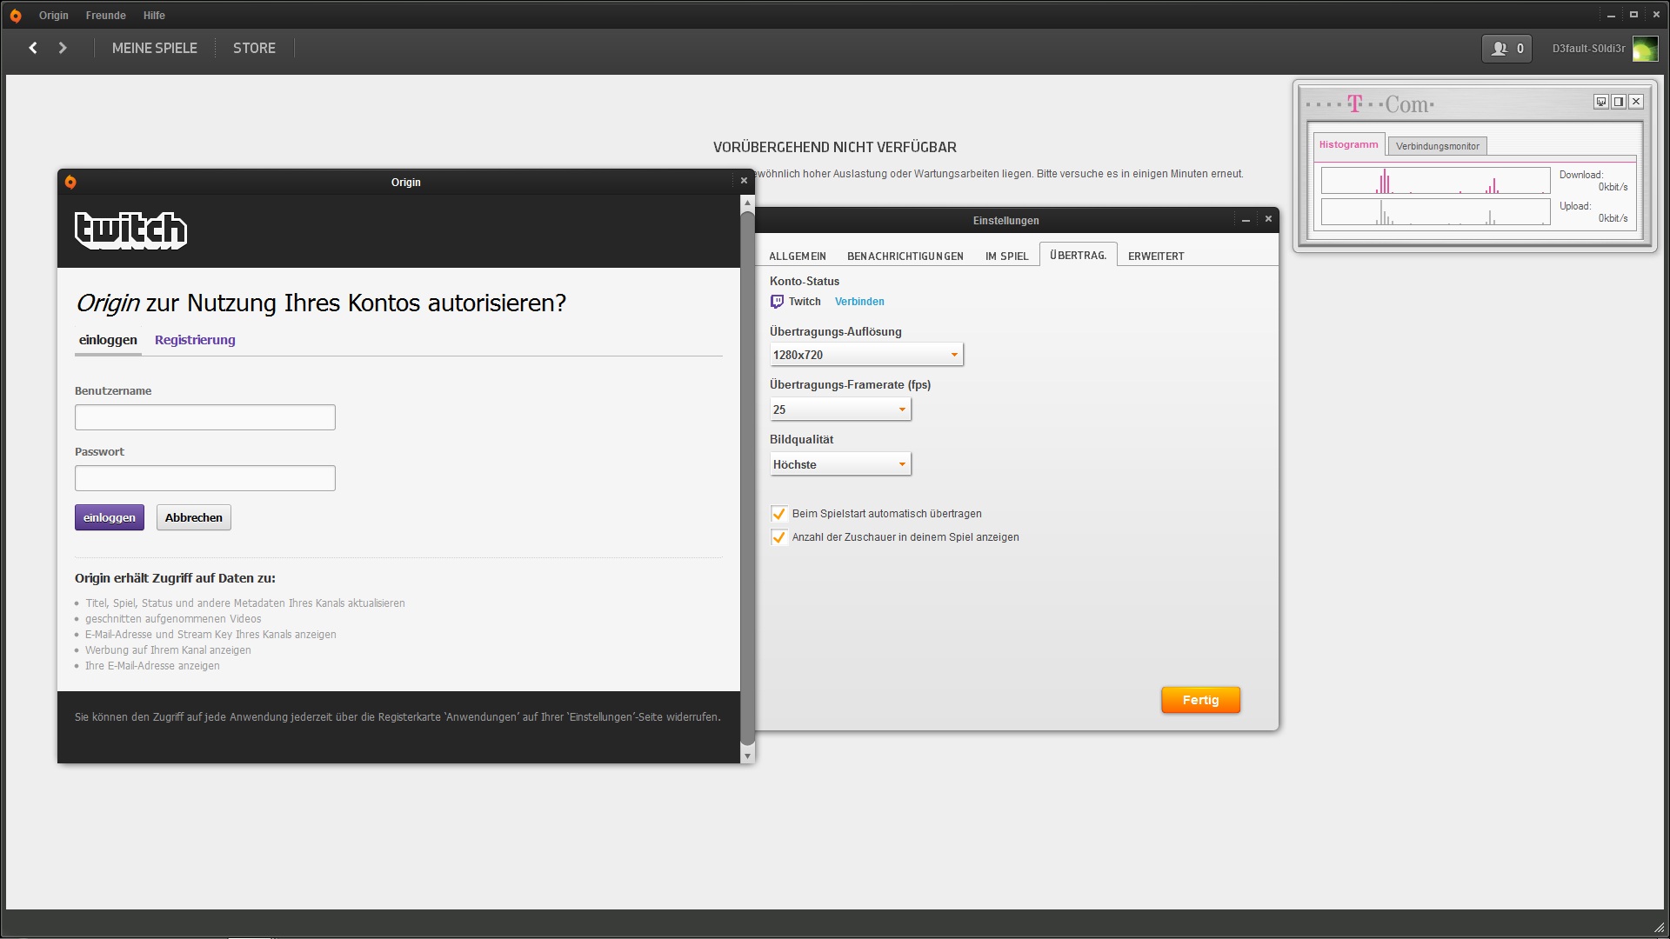Viewport: 1670px width, 939px height.
Task: Open the Übertragungs-Auflösung dropdown
Action: point(866,355)
